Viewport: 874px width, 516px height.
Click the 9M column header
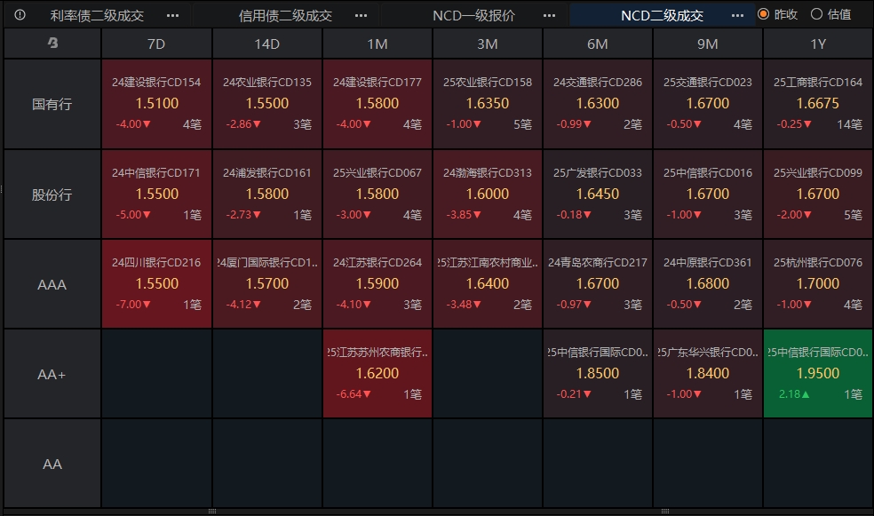[707, 44]
